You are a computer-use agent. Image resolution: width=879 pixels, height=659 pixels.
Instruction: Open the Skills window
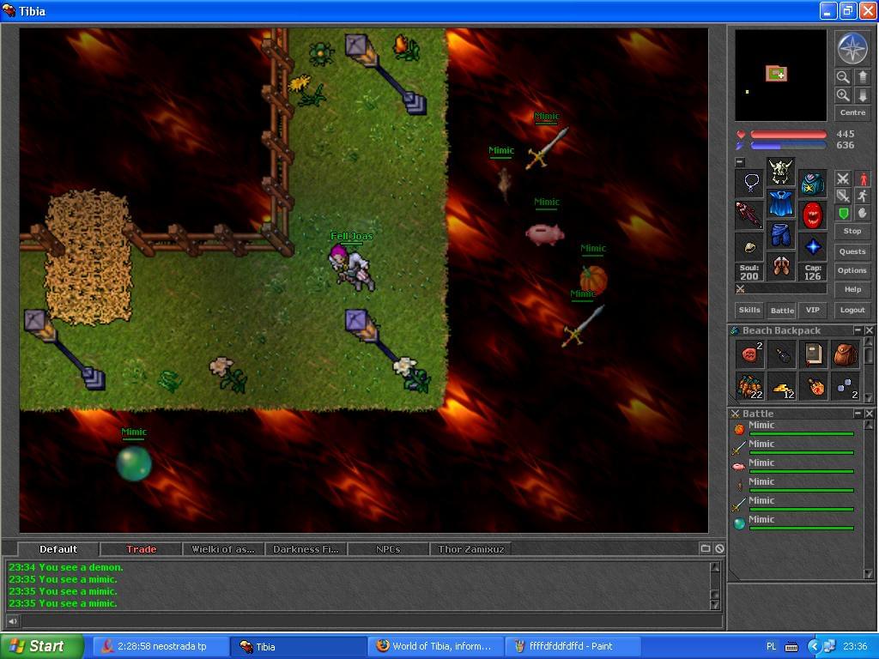pos(749,310)
